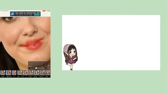Screen dimensions: 167x94
Task: Open the All (80) filter category
Action: pos(3,77)
